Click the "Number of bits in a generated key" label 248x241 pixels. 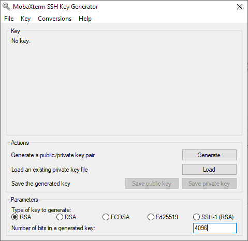point(53,228)
